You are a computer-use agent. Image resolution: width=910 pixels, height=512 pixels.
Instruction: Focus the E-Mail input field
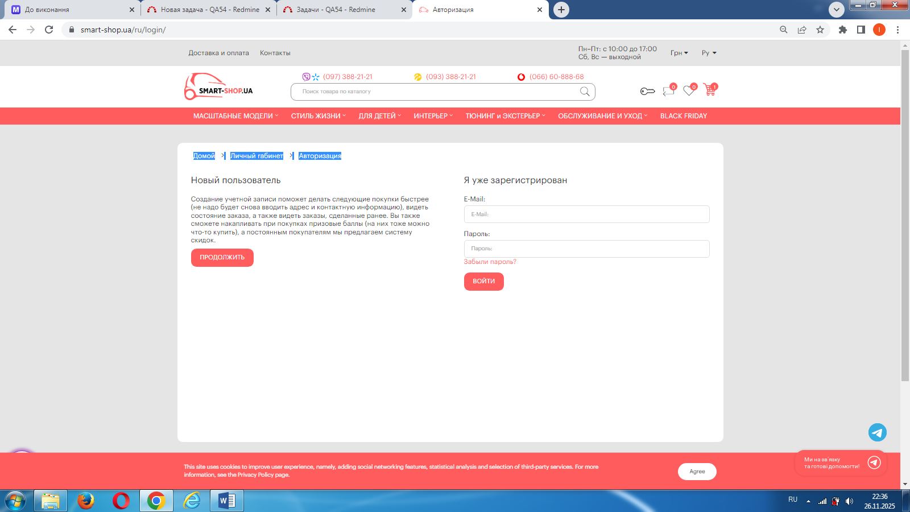click(x=586, y=214)
